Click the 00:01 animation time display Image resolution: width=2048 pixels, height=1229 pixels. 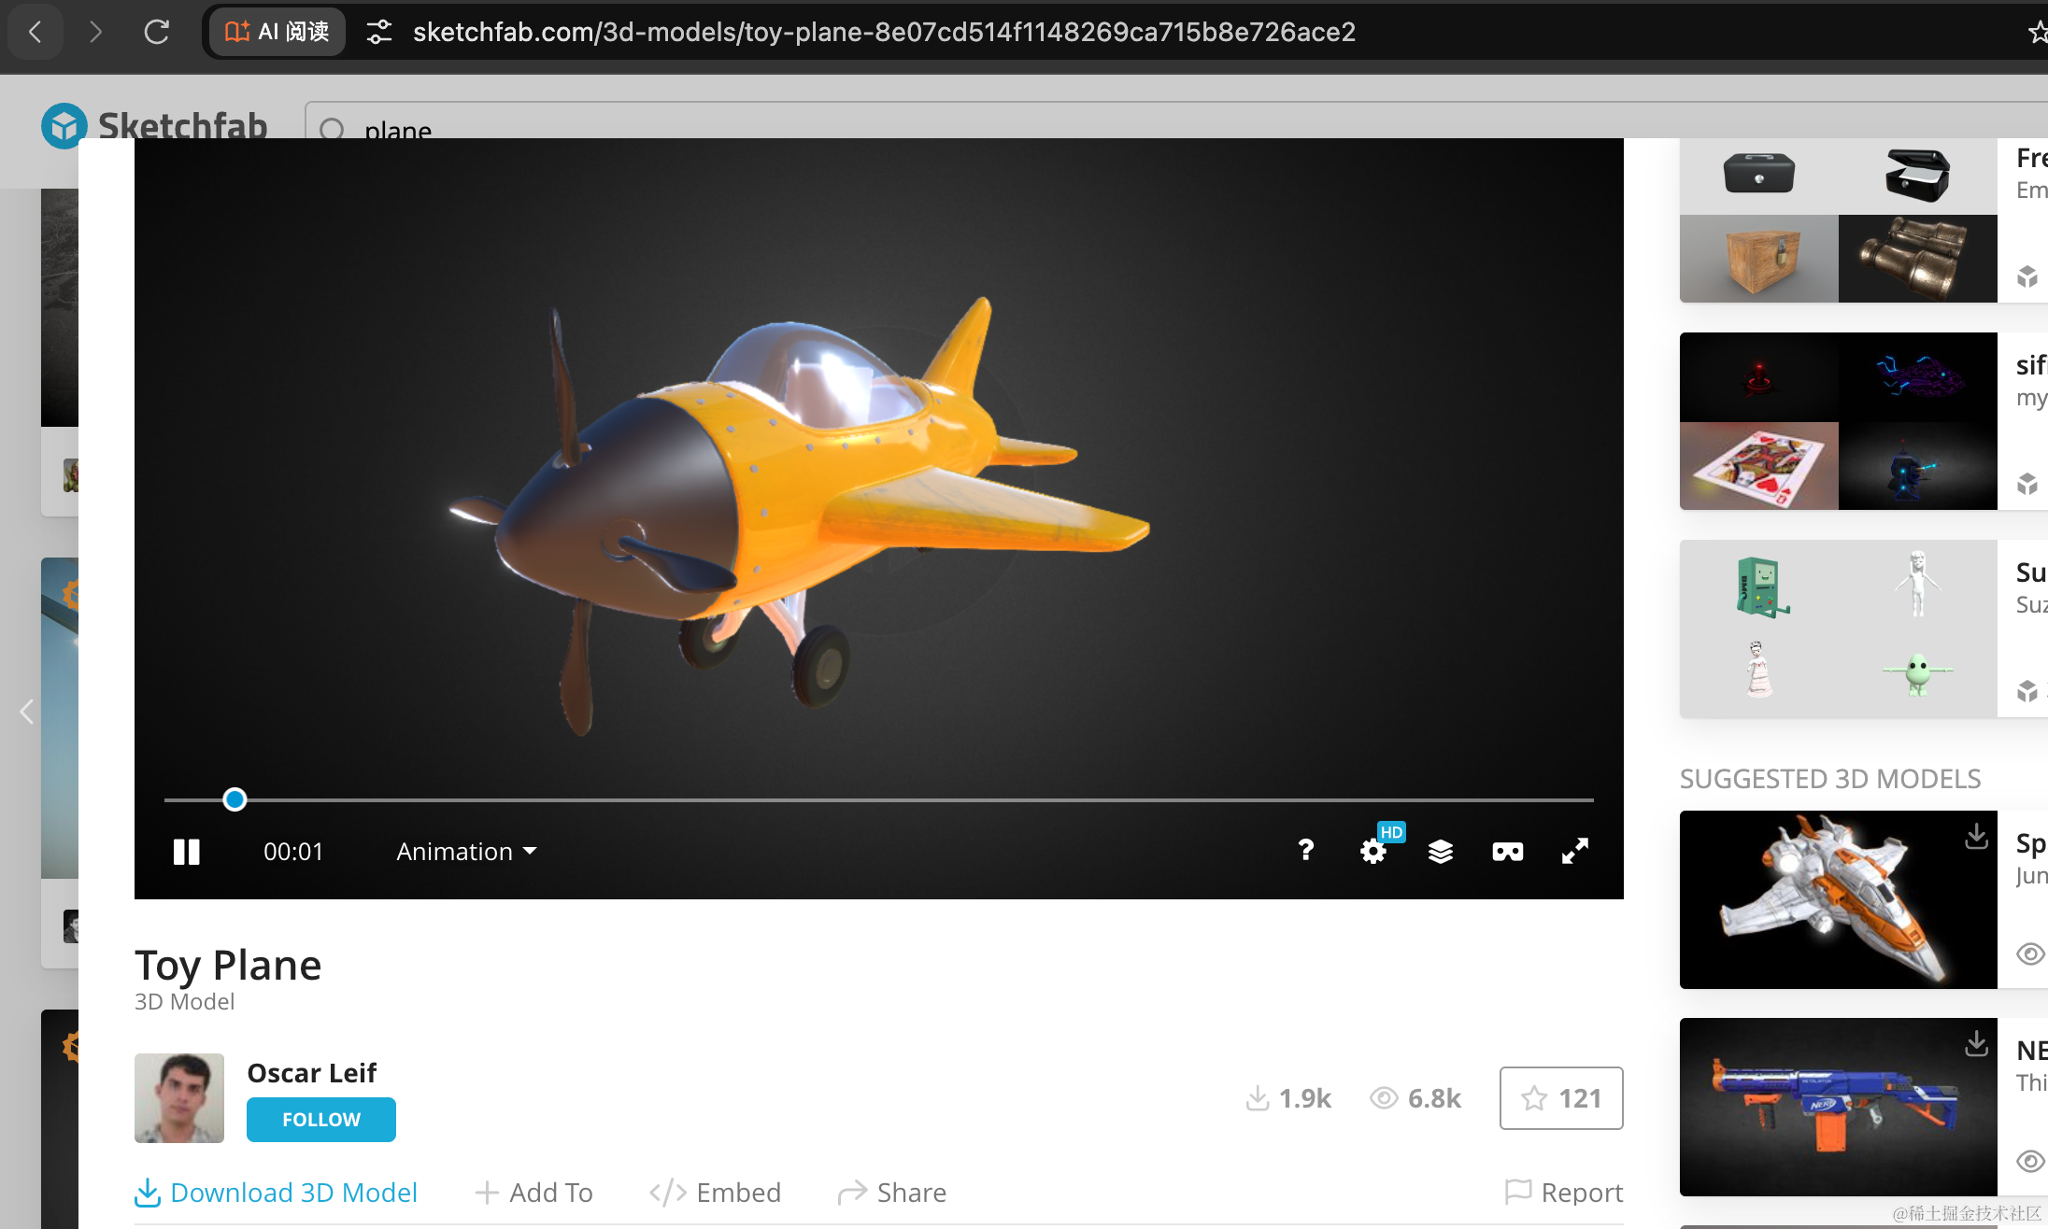click(x=292, y=852)
